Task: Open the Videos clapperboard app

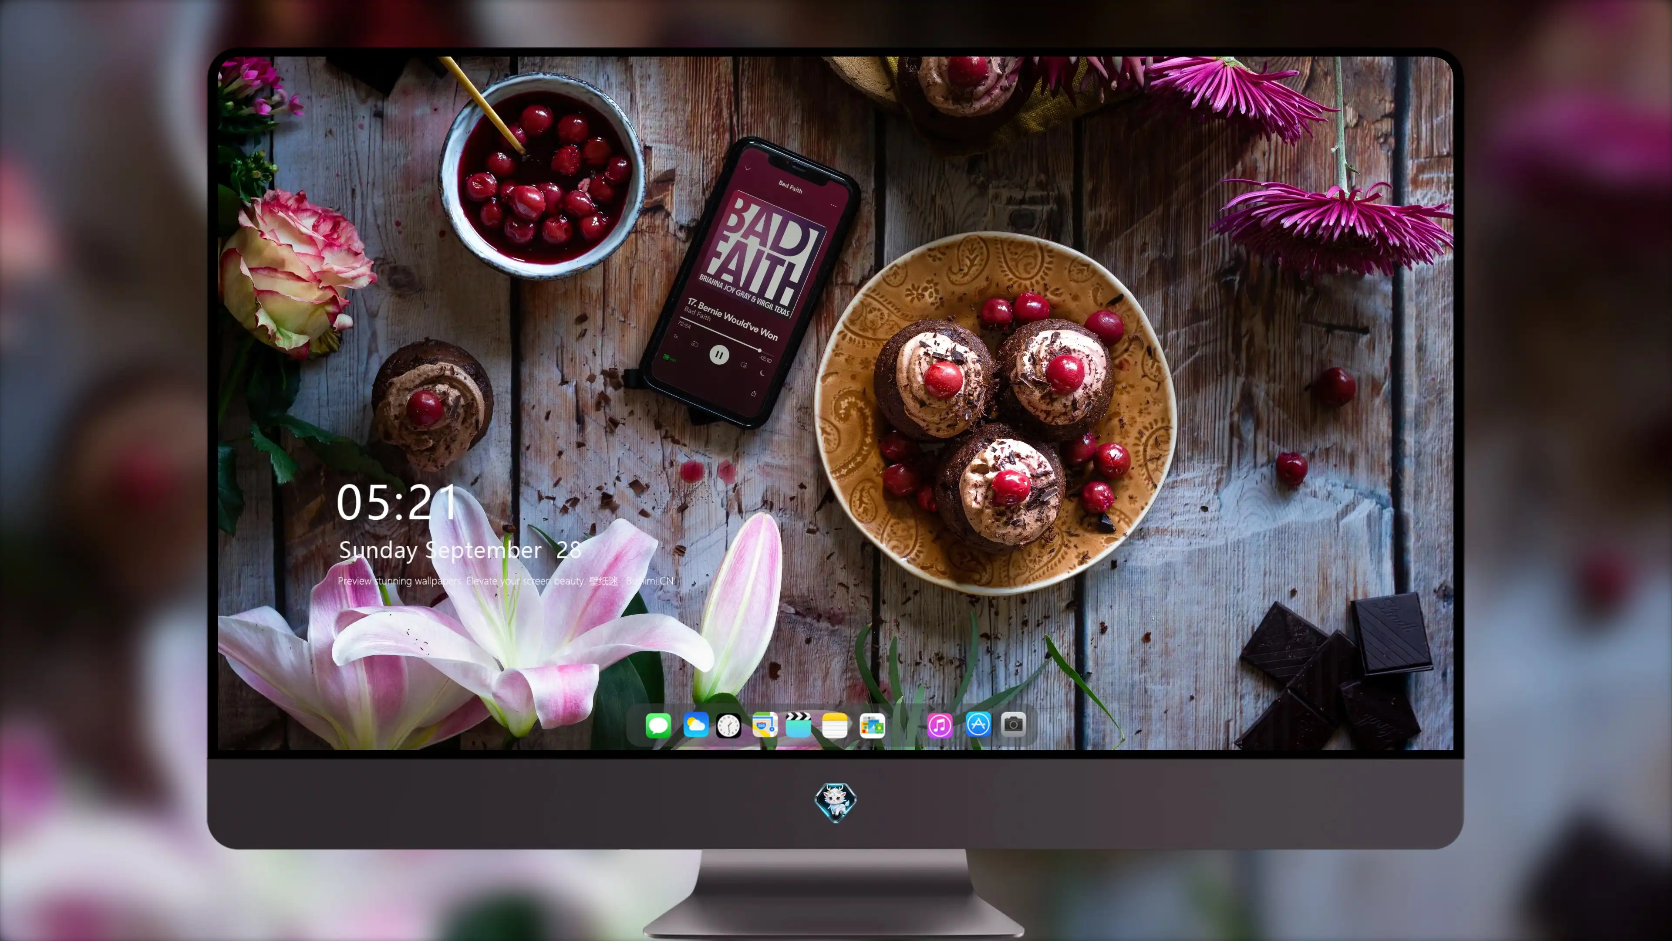Action: click(x=799, y=725)
